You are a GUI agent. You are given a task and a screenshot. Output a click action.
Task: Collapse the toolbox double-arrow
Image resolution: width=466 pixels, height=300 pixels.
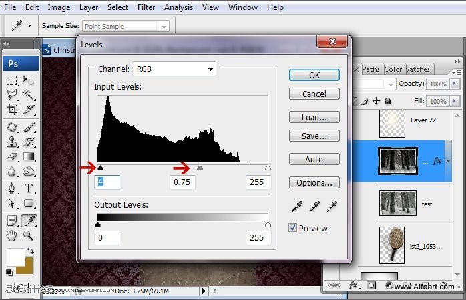coord(7,44)
